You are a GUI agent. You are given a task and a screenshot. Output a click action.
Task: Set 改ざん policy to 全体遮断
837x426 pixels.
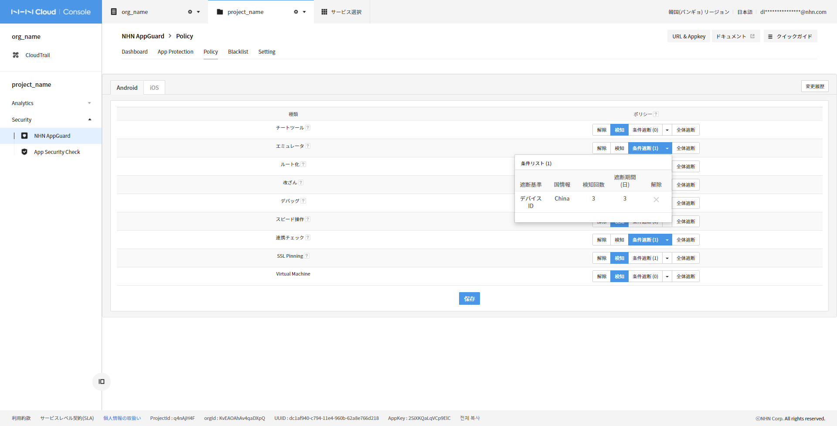686,185
